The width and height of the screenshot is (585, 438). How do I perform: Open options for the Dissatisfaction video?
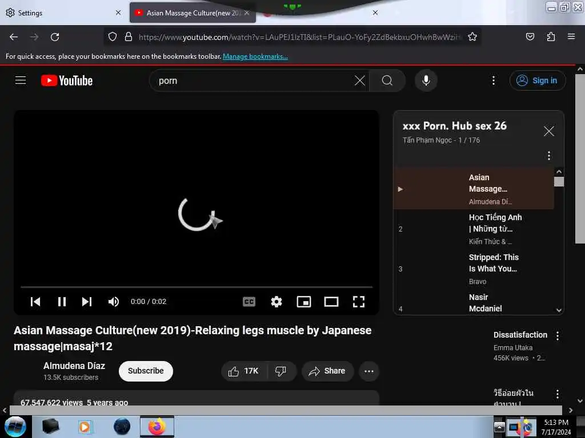click(558, 335)
